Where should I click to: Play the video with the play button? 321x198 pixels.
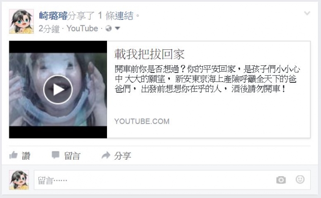click(58, 89)
